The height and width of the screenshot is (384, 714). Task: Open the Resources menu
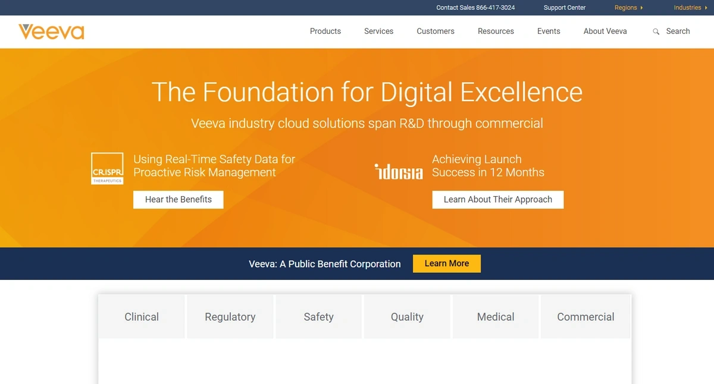(496, 32)
